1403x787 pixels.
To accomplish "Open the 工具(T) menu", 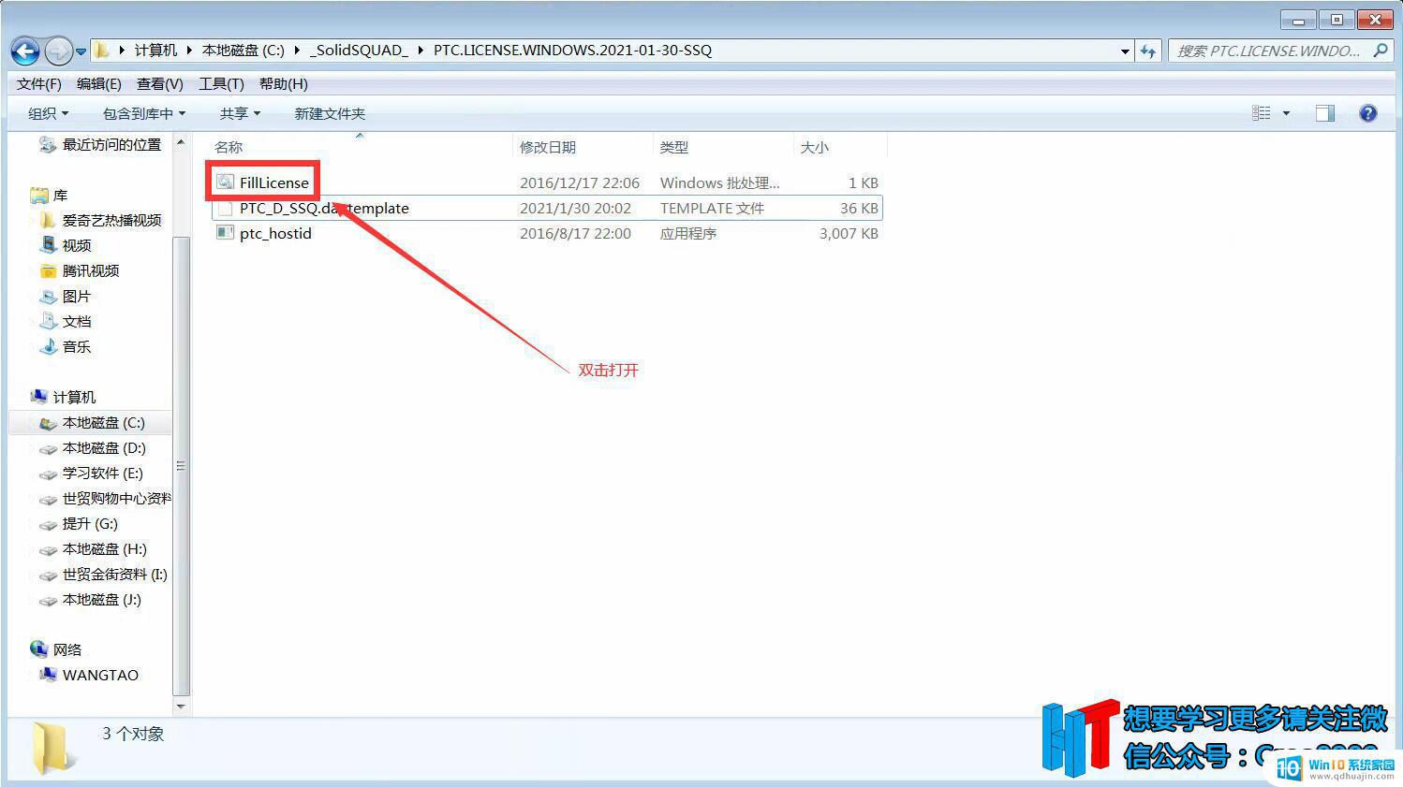I will (x=221, y=83).
